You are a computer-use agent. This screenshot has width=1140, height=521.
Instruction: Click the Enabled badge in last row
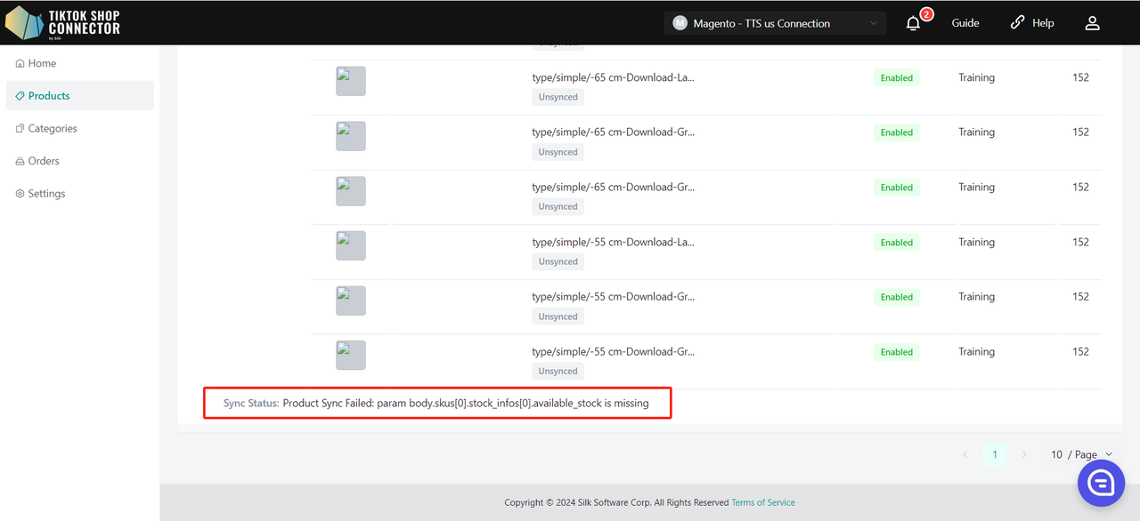click(x=896, y=352)
